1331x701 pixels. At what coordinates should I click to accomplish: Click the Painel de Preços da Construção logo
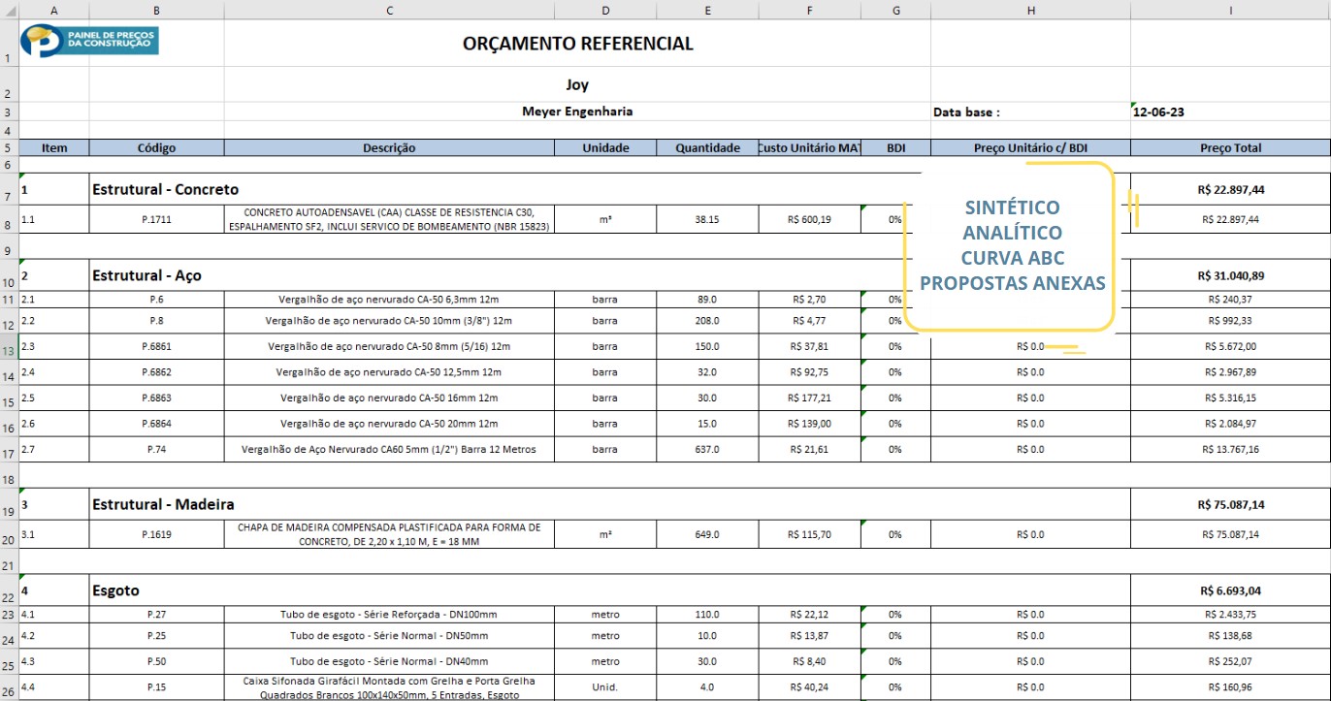pos(92,41)
